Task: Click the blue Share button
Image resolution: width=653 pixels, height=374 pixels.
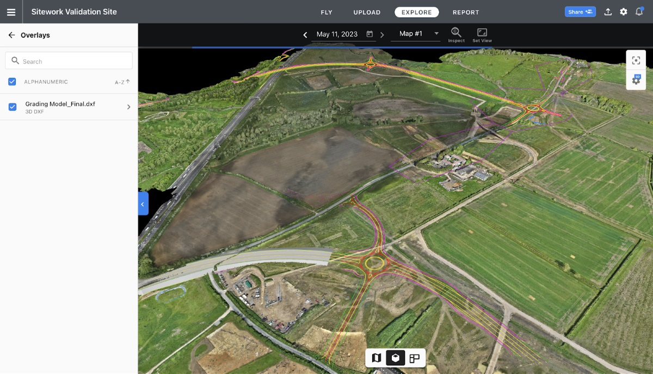Action: (x=580, y=12)
